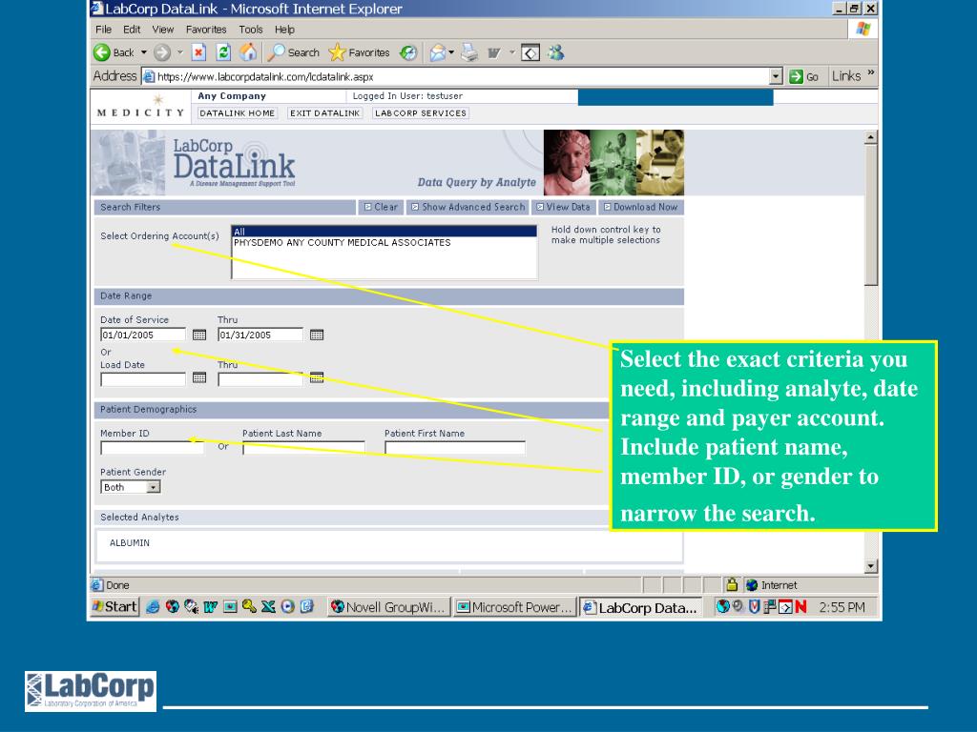Open calendar for Load Date Thru
The width and height of the screenshot is (977, 732).
[317, 377]
